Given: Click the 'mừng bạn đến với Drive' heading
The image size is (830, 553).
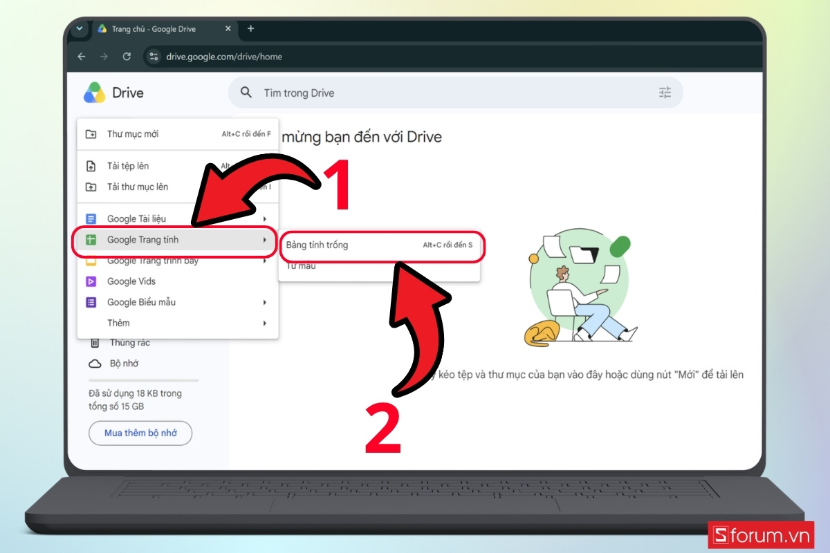Looking at the screenshot, I should [x=362, y=137].
